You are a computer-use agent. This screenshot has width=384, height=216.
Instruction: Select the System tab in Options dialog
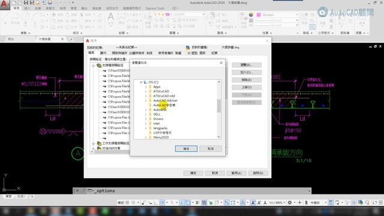point(149,53)
